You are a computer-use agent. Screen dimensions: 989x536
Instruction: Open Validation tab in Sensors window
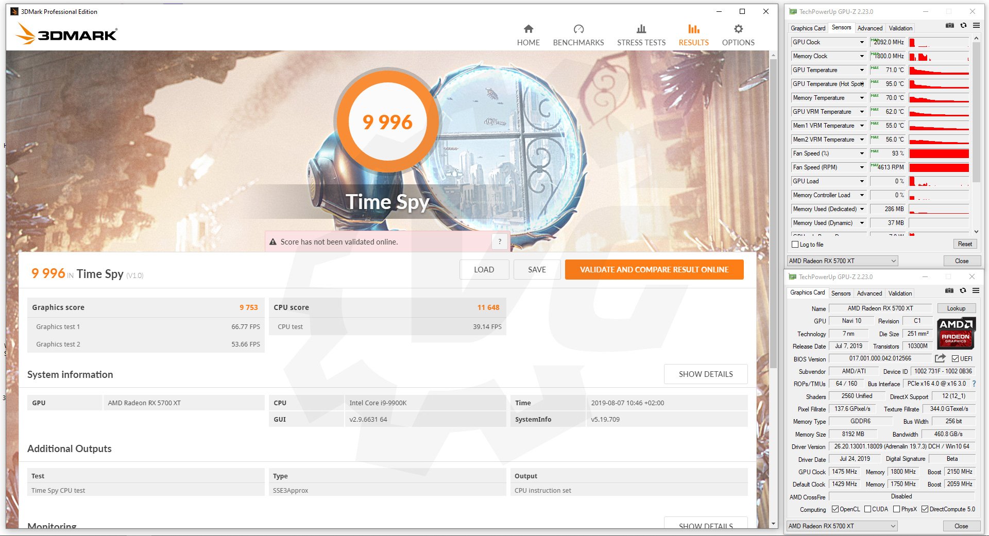click(900, 28)
